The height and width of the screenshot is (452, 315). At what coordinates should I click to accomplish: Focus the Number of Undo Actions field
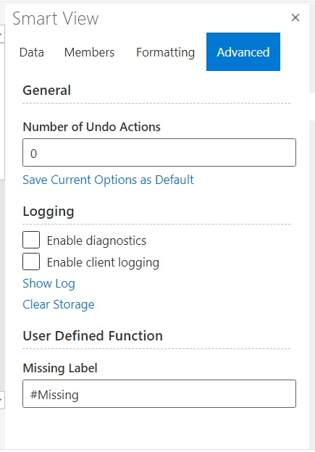tap(159, 153)
